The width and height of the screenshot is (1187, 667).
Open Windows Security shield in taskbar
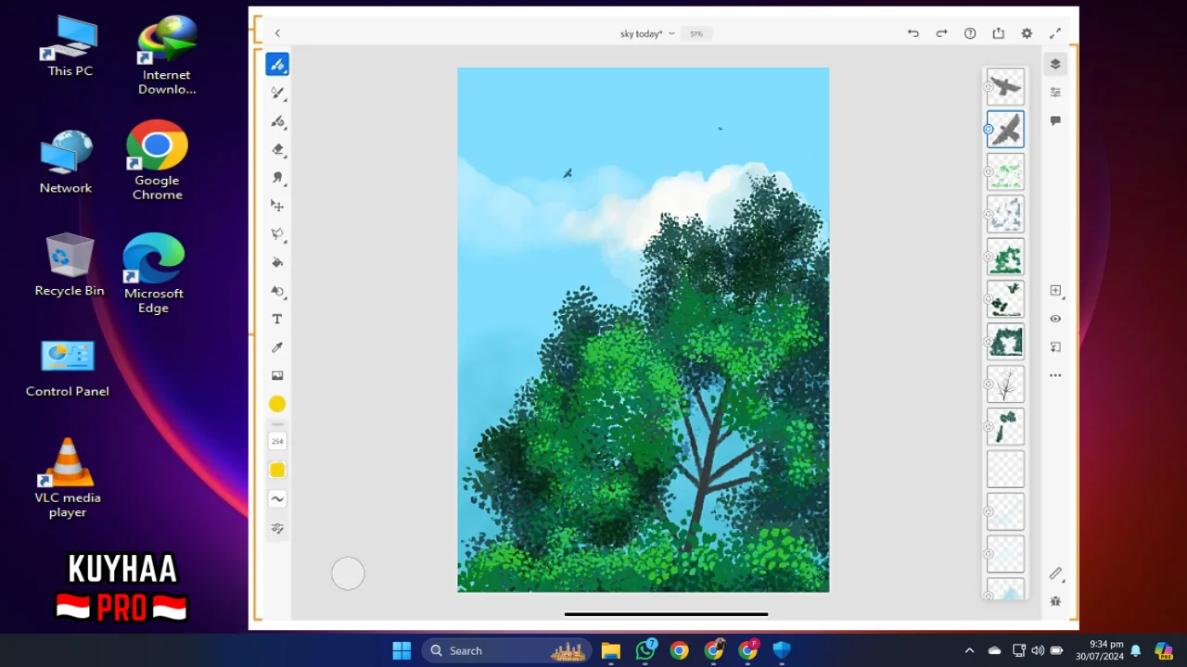click(x=782, y=650)
